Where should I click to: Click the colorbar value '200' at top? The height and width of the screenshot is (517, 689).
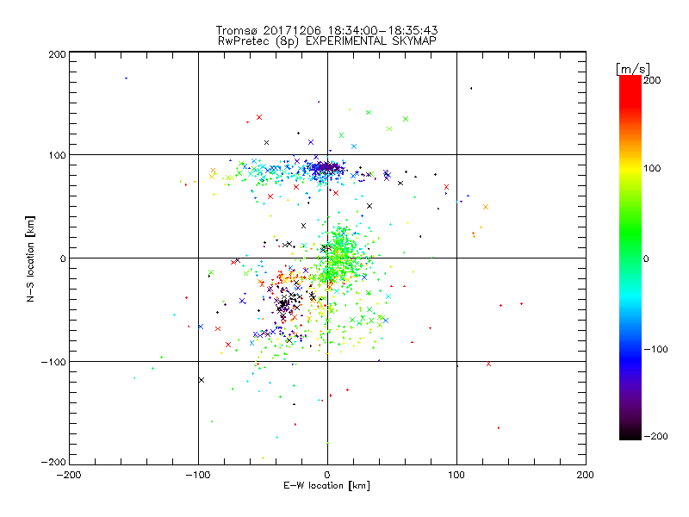tap(652, 80)
